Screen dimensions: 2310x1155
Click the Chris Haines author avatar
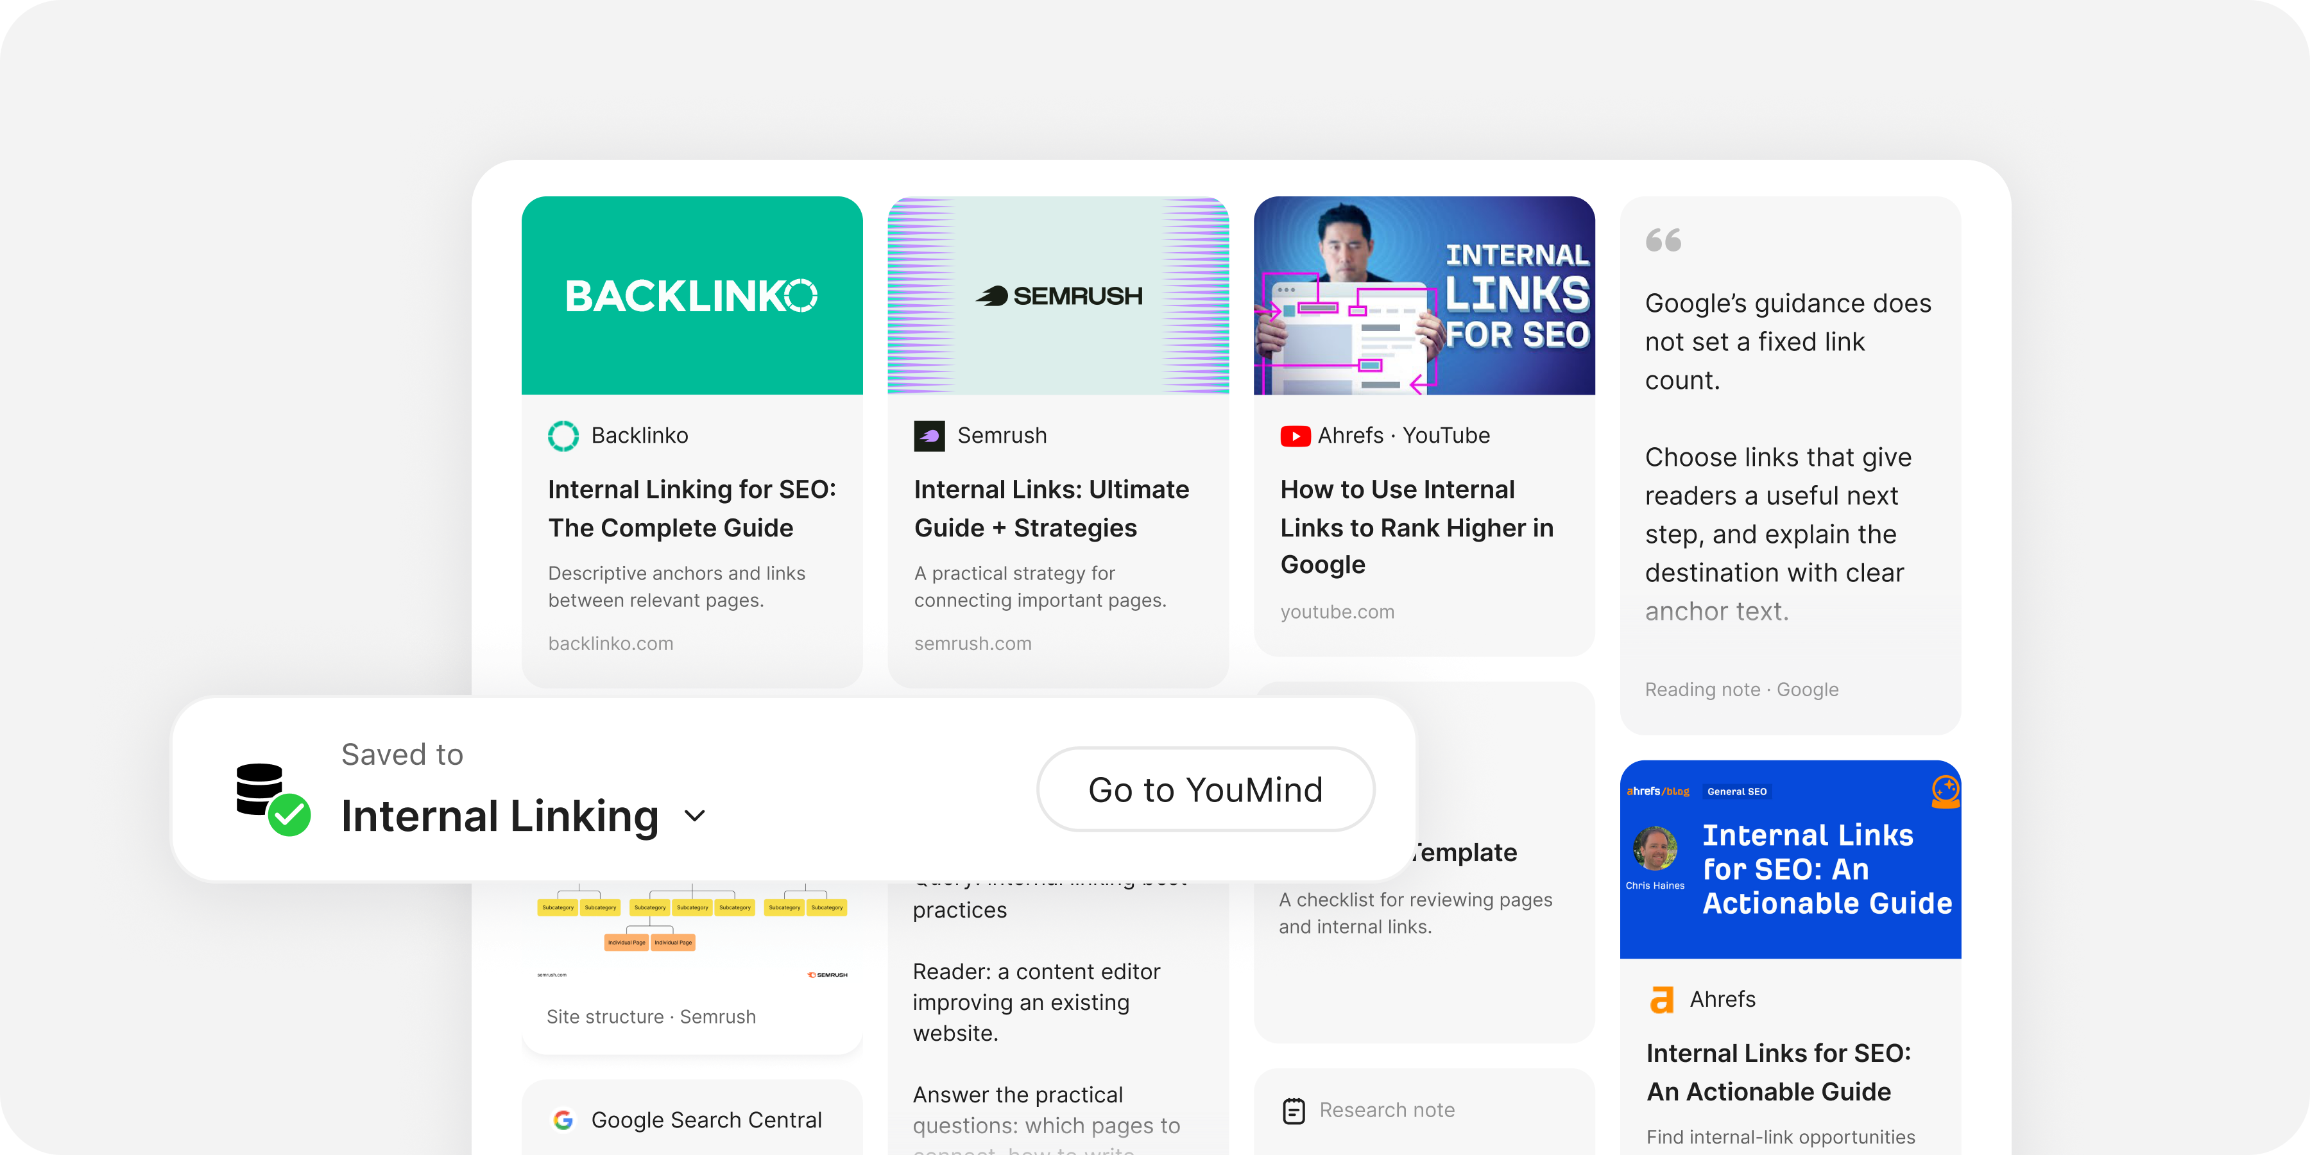click(x=1656, y=848)
